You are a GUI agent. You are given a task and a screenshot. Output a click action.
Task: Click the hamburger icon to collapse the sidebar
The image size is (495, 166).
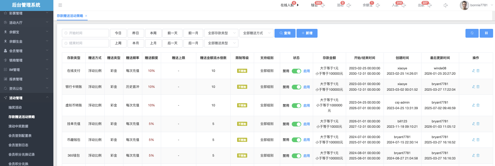(x=60, y=5)
